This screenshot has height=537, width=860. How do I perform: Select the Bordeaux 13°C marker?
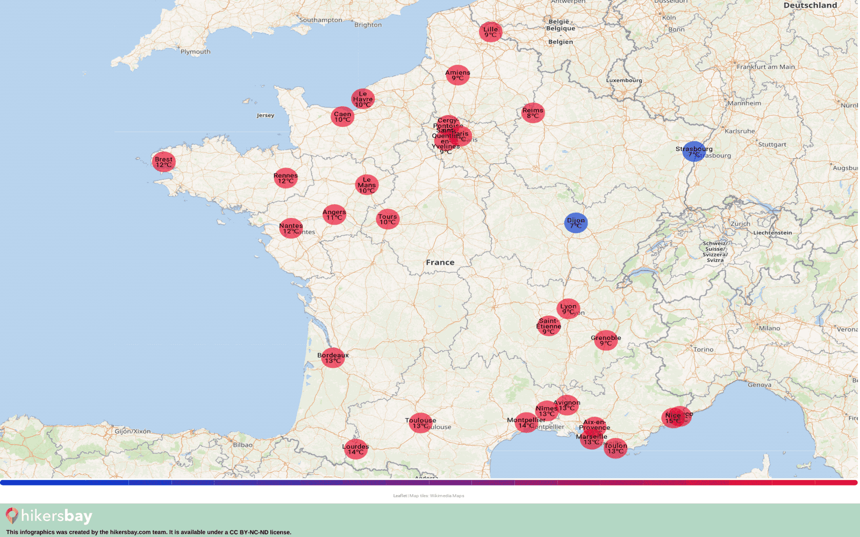(333, 358)
